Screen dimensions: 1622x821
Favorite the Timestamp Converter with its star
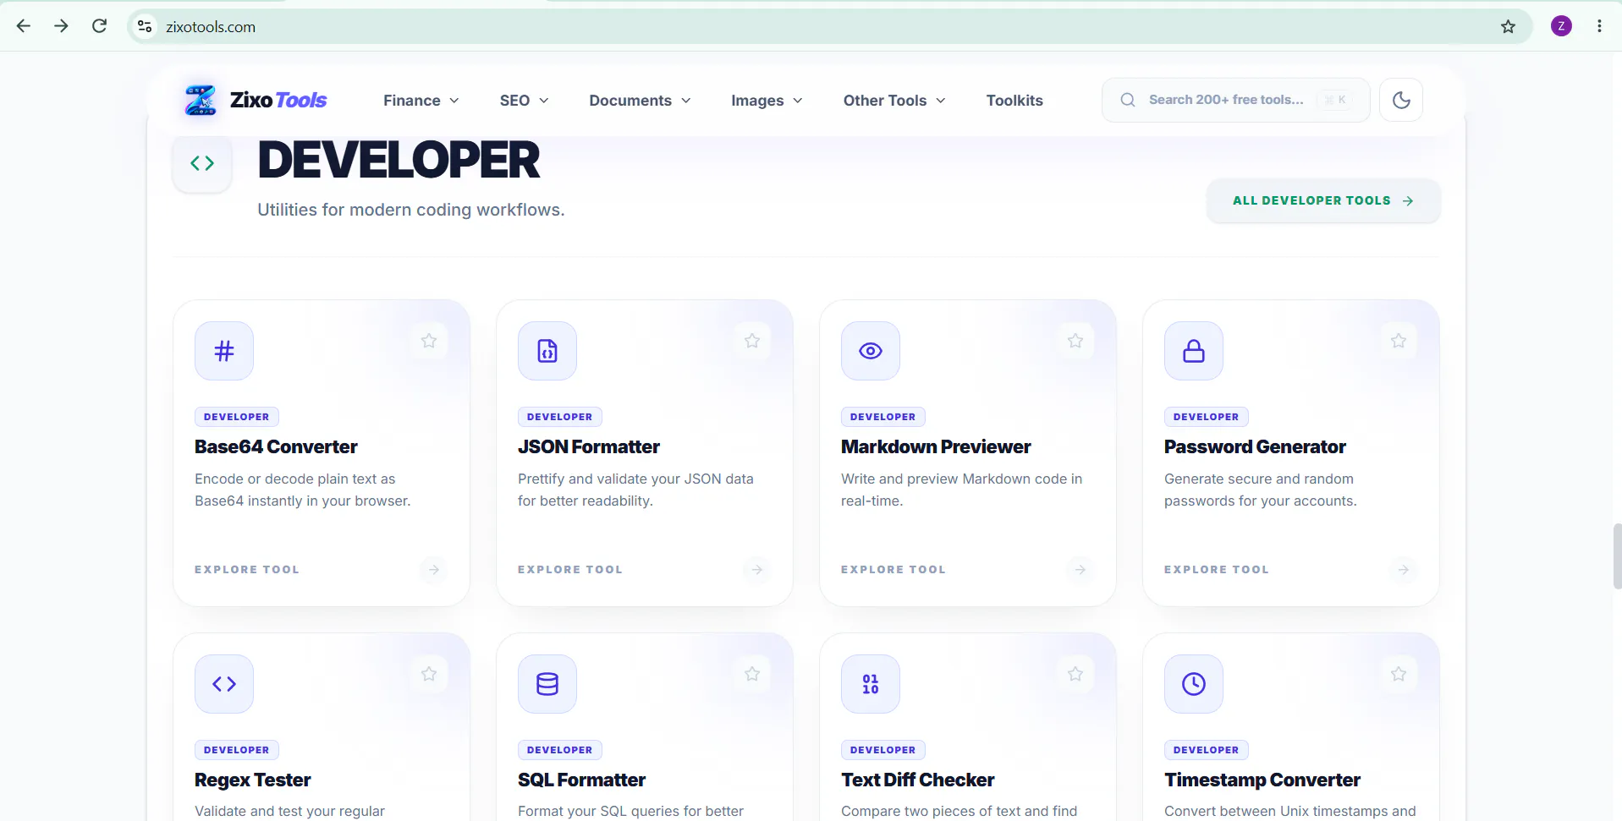tap(1399, 674)
